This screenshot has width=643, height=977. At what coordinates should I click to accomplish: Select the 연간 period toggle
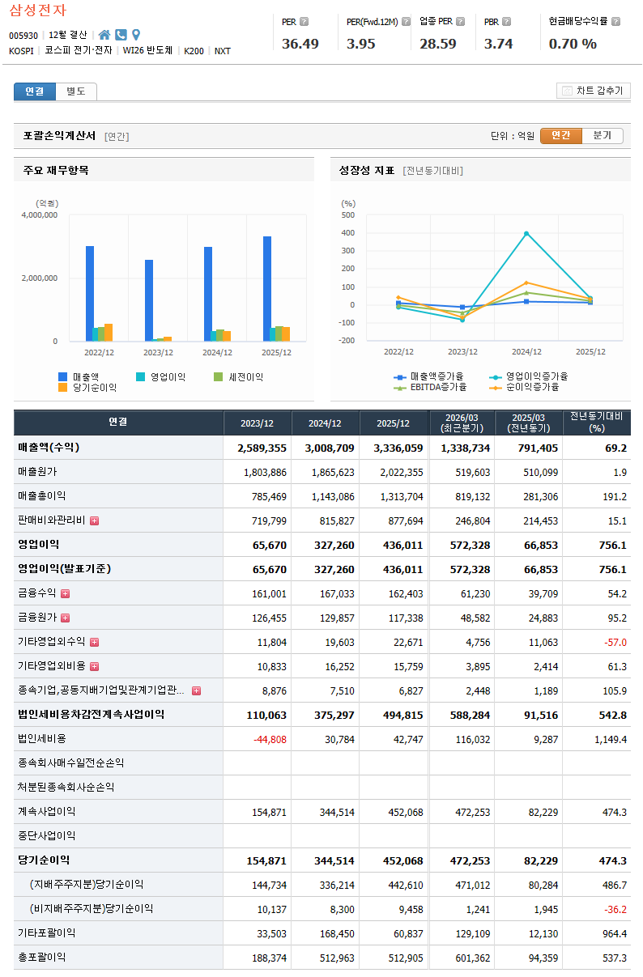[561, 135]
